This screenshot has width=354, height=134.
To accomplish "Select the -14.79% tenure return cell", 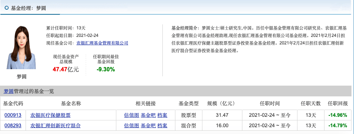I will click(x=338, y=125).
